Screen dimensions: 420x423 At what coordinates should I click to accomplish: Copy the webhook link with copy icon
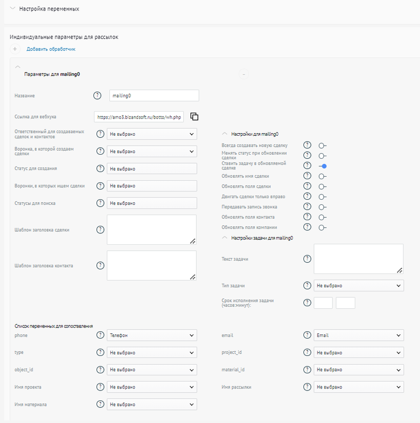pyautogui.click(x=194, y=116)
